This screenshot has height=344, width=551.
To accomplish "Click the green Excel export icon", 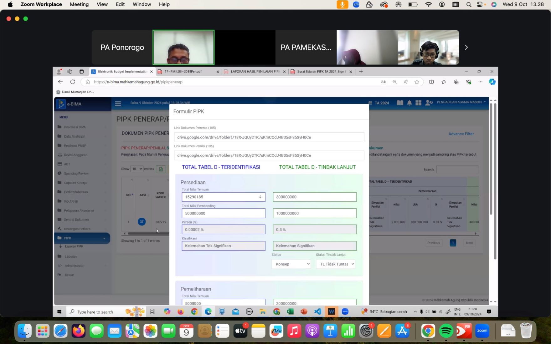I will click(161, 169).
